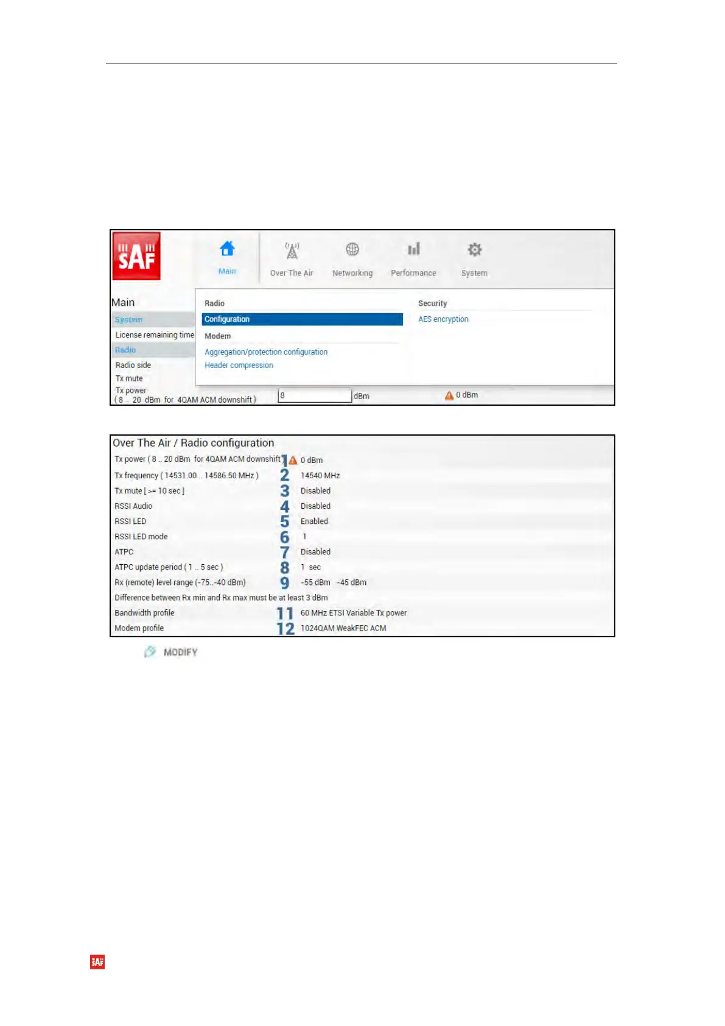
Task: Click 60 MHz ETSI Variable Tx power value
Action: [354, 613]
